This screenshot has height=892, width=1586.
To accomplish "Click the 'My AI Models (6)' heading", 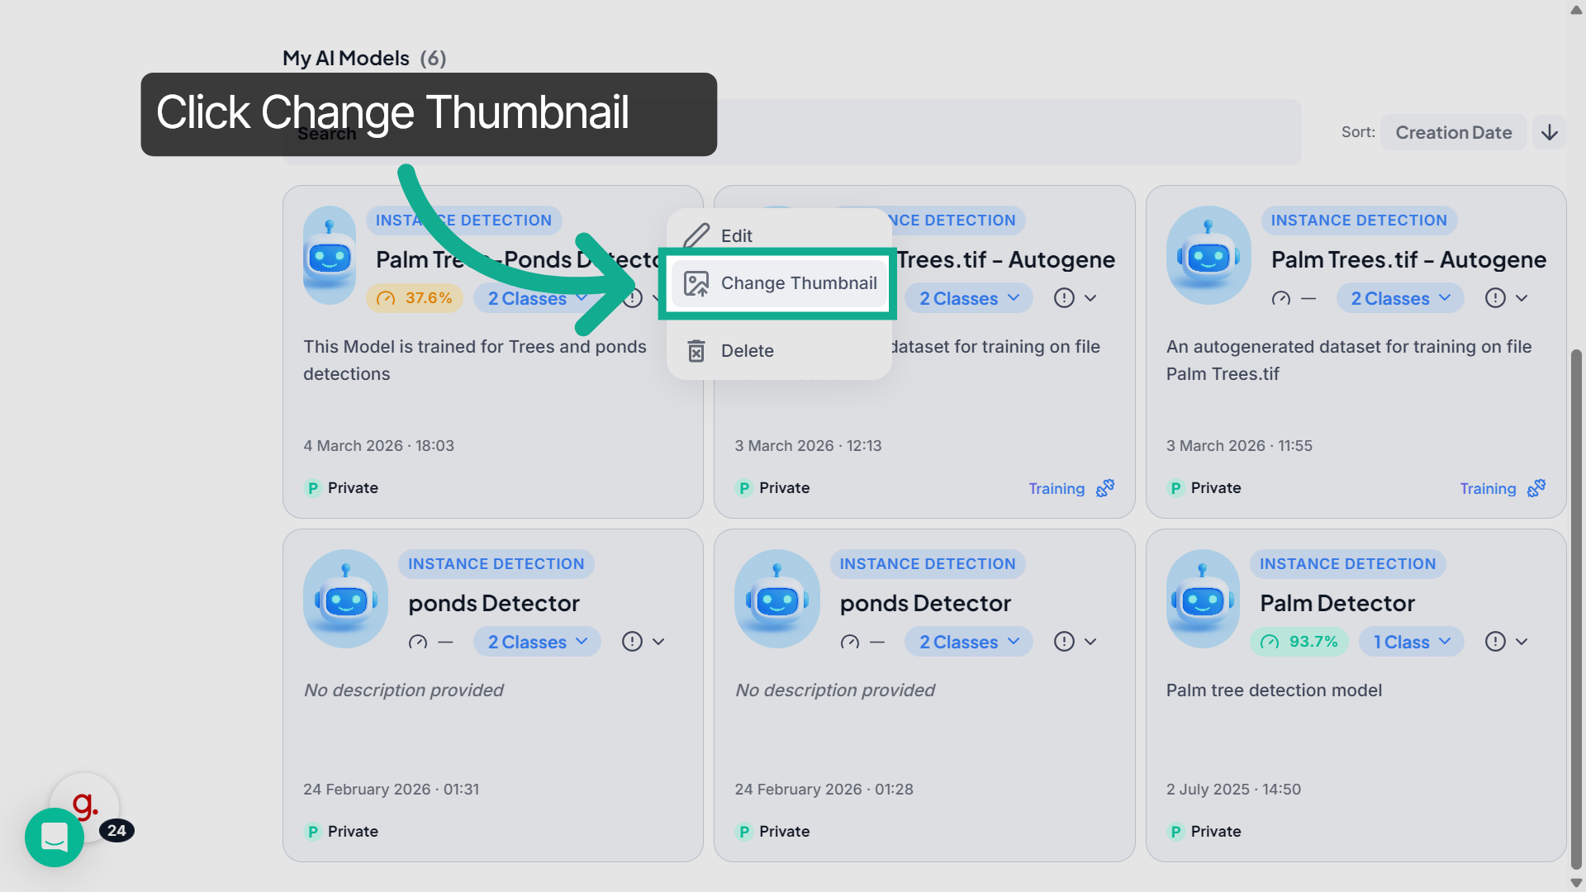I will [x=364, y=58].
